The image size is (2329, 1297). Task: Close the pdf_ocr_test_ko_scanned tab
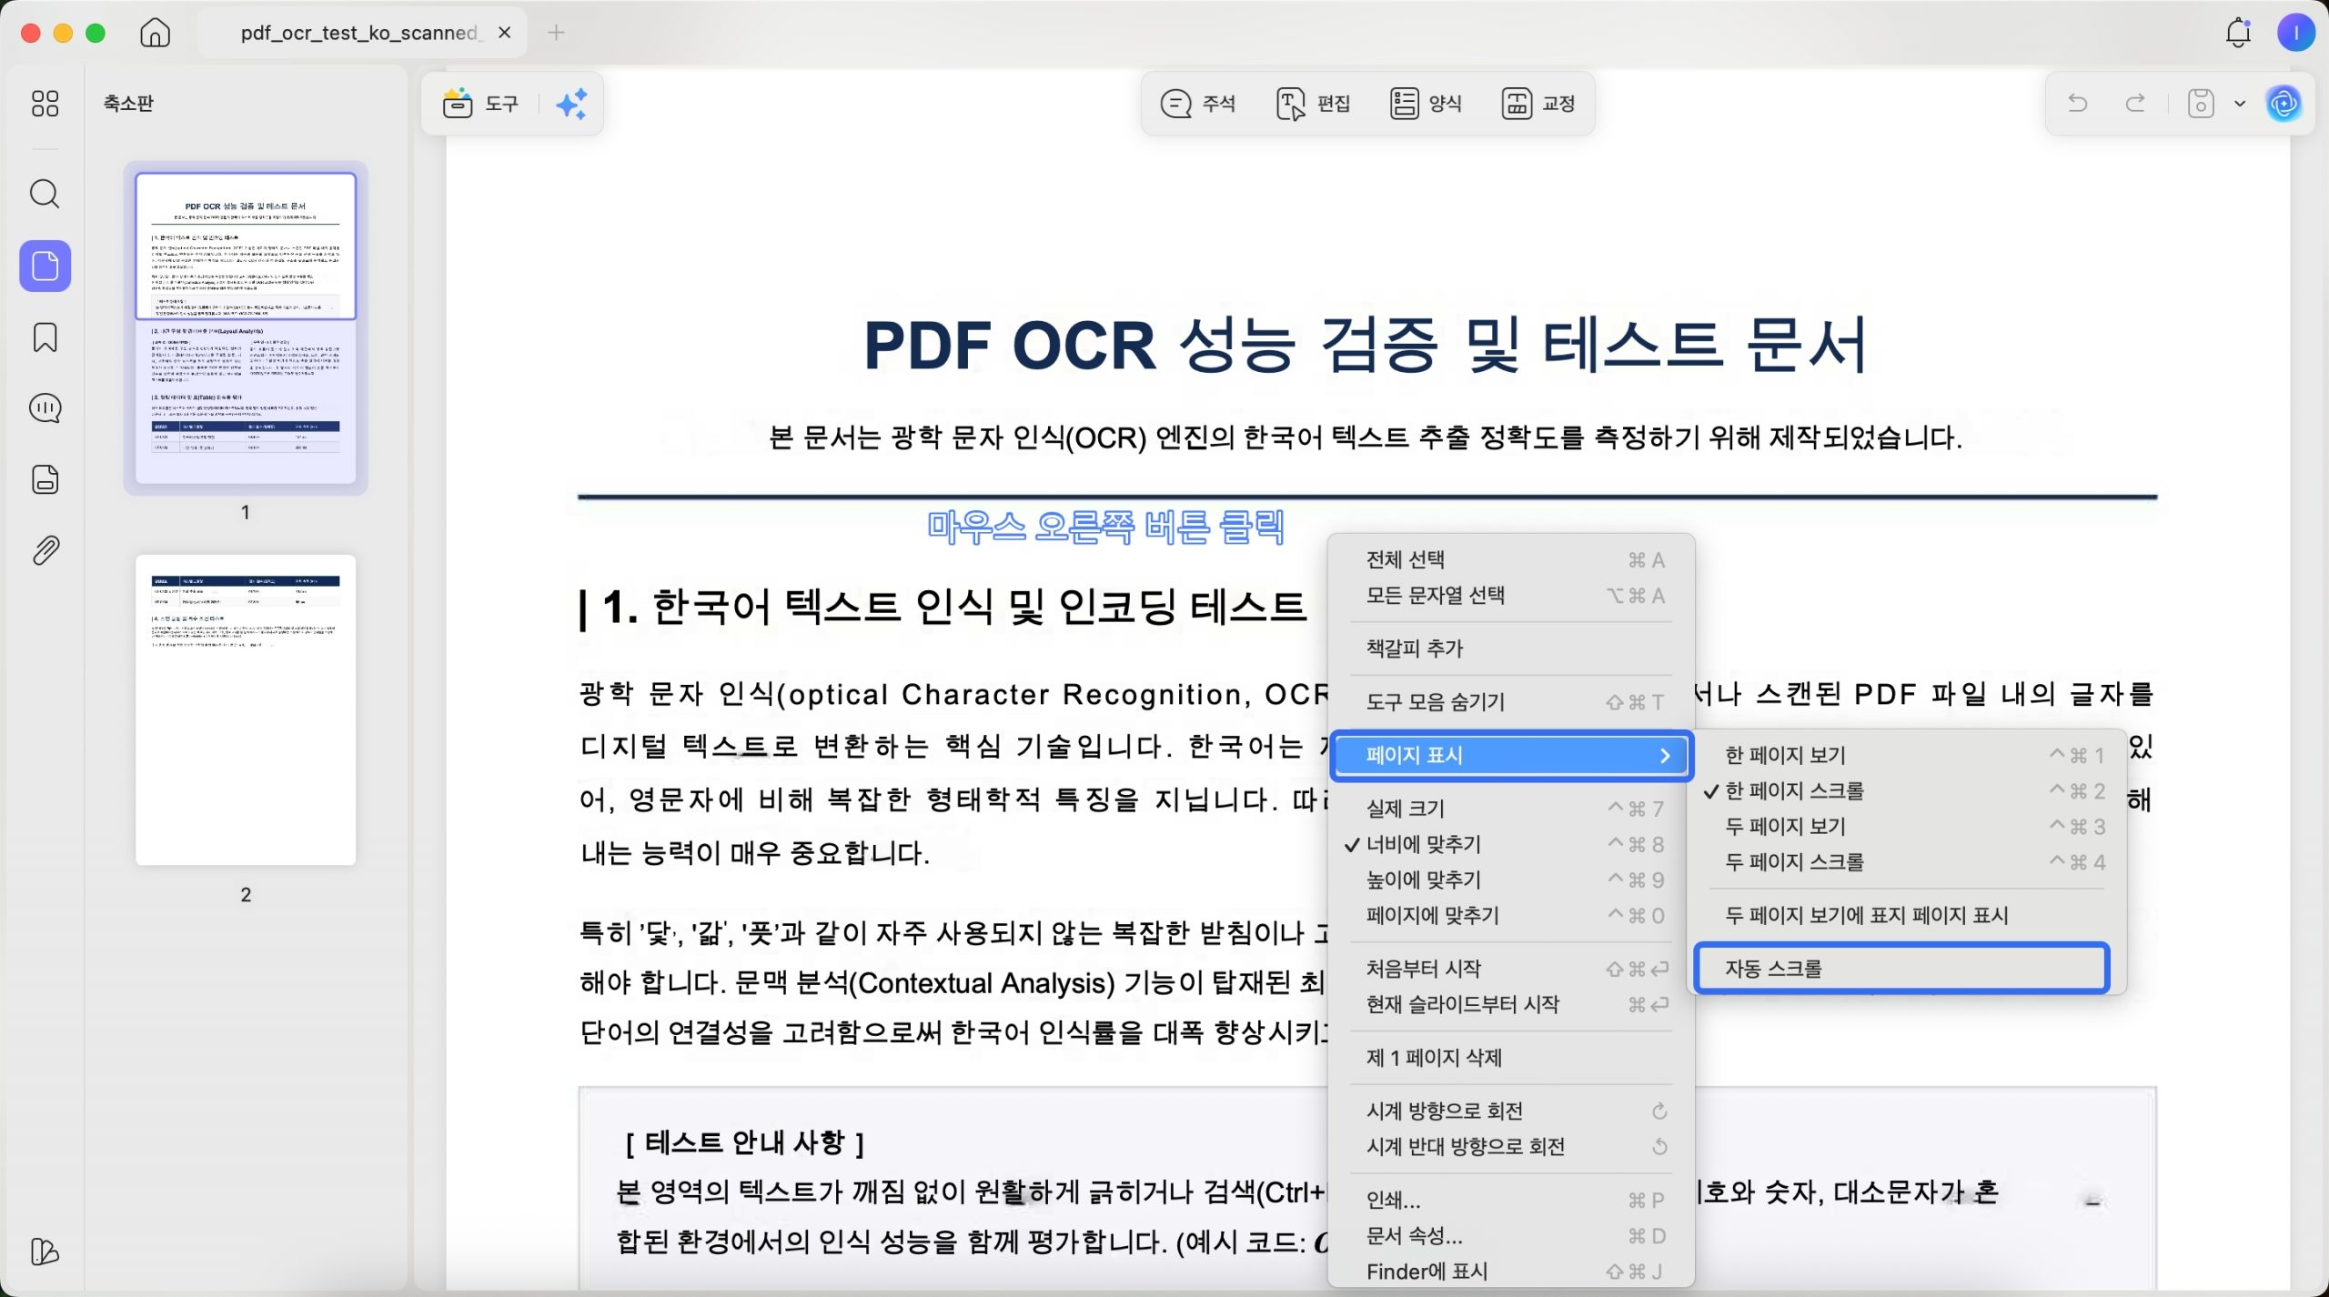tap(505, 33)
